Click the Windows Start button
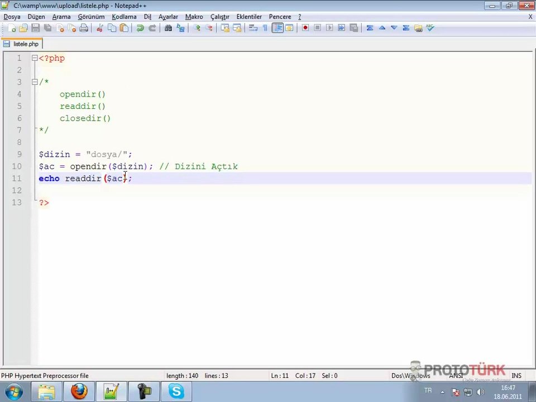536x402 pixels. click(13, 391)
